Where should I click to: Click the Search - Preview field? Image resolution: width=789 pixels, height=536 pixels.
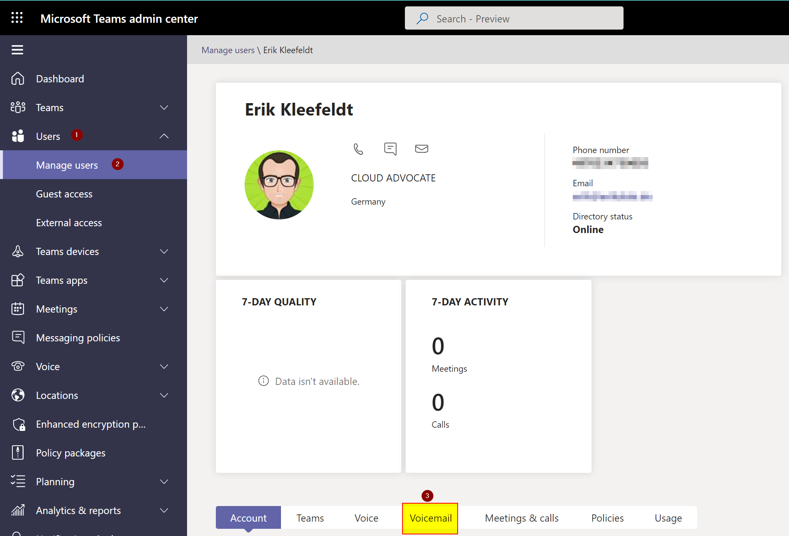[x=514, y=19]
